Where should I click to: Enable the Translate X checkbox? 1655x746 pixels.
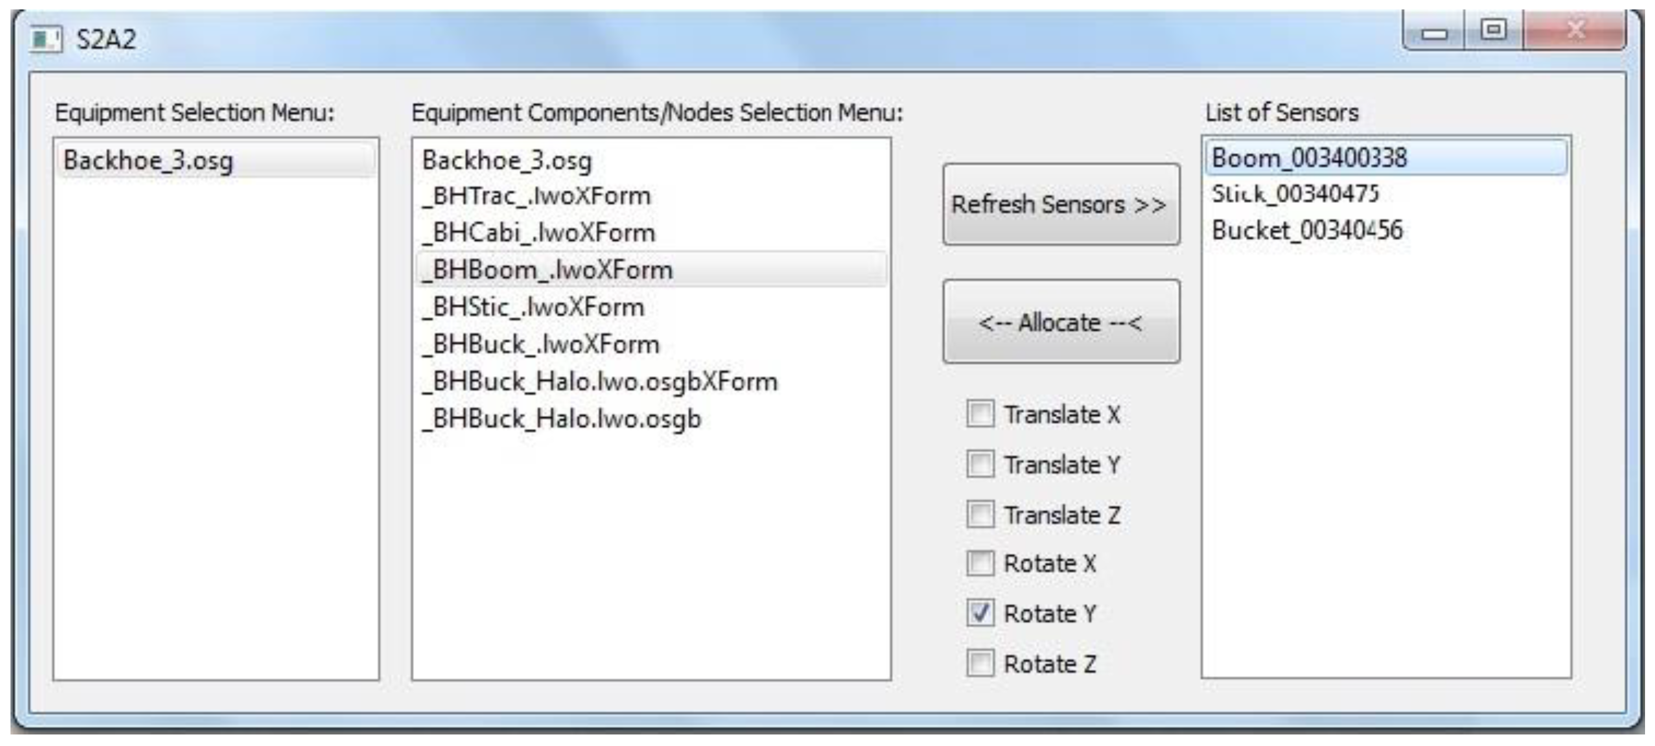pos(980,414)
